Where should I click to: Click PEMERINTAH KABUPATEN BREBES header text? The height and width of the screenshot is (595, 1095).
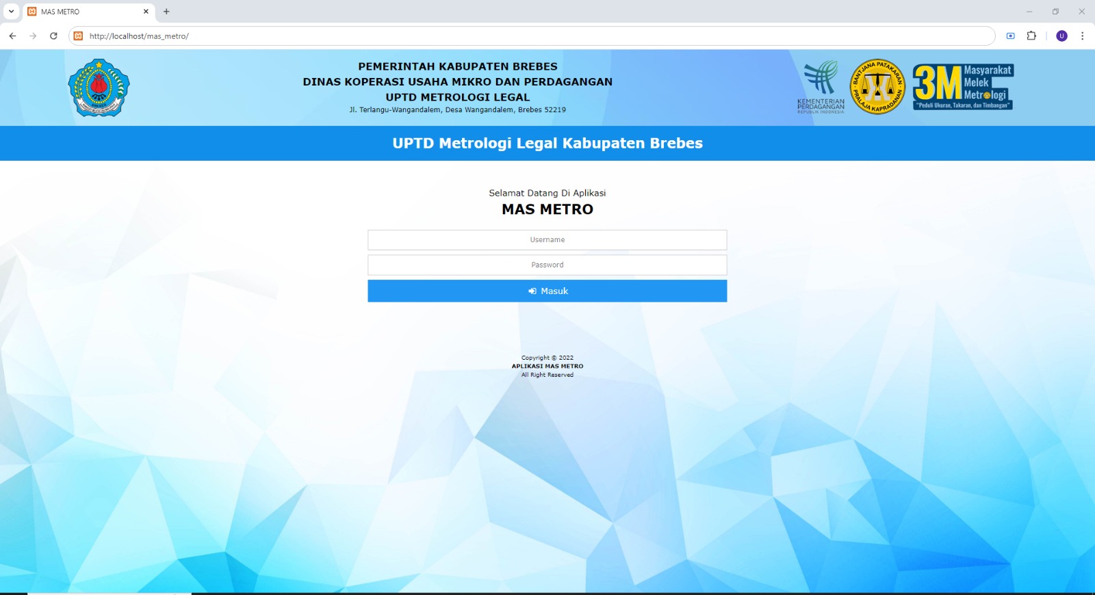458,67
